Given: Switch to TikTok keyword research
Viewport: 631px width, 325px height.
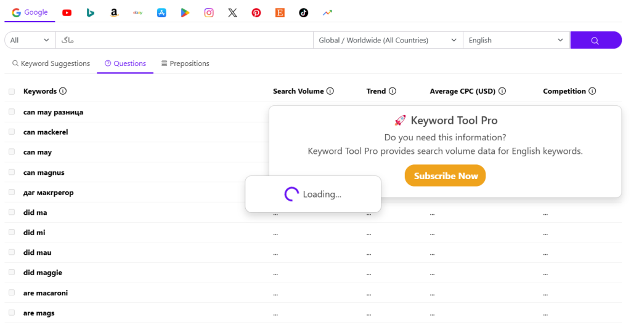Looking at the screenshot, I should [303, 12].
